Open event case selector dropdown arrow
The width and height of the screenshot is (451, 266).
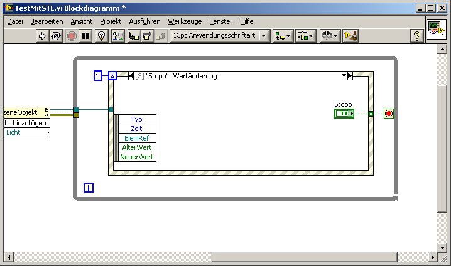pyautogui.click(x=344, y=75)
